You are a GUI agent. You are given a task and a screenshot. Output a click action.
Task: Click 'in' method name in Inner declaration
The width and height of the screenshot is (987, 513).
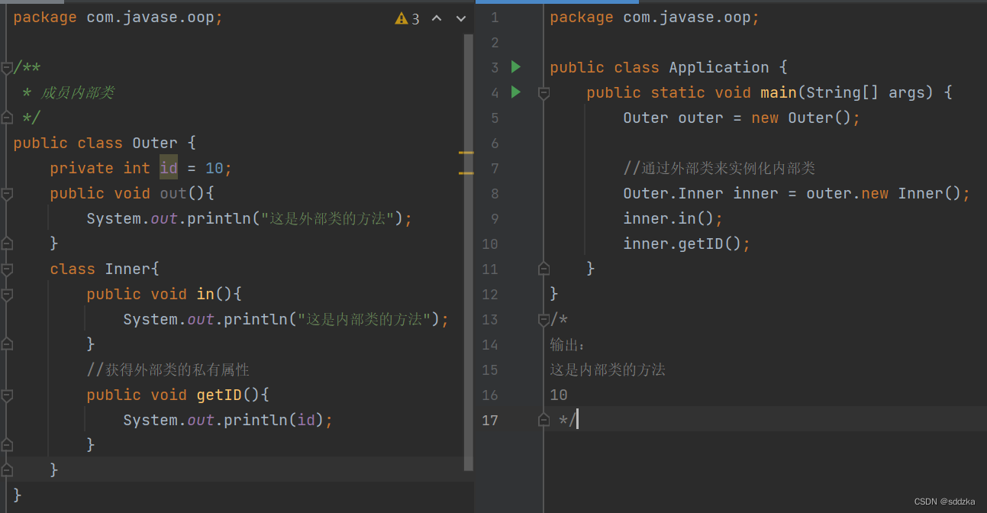205,294
